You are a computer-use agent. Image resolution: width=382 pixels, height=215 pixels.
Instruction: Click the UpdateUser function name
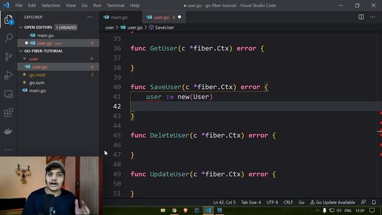click(170, 174)
